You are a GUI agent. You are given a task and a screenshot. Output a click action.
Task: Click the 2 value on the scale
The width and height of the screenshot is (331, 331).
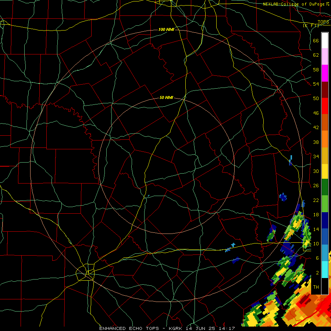[317, 273]
